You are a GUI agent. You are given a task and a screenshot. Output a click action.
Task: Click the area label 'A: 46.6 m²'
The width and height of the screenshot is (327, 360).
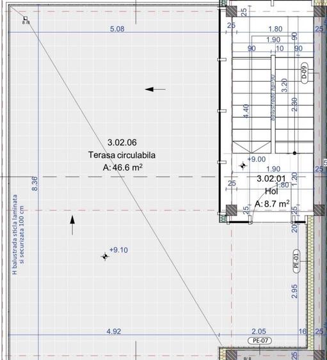[122, 168]
